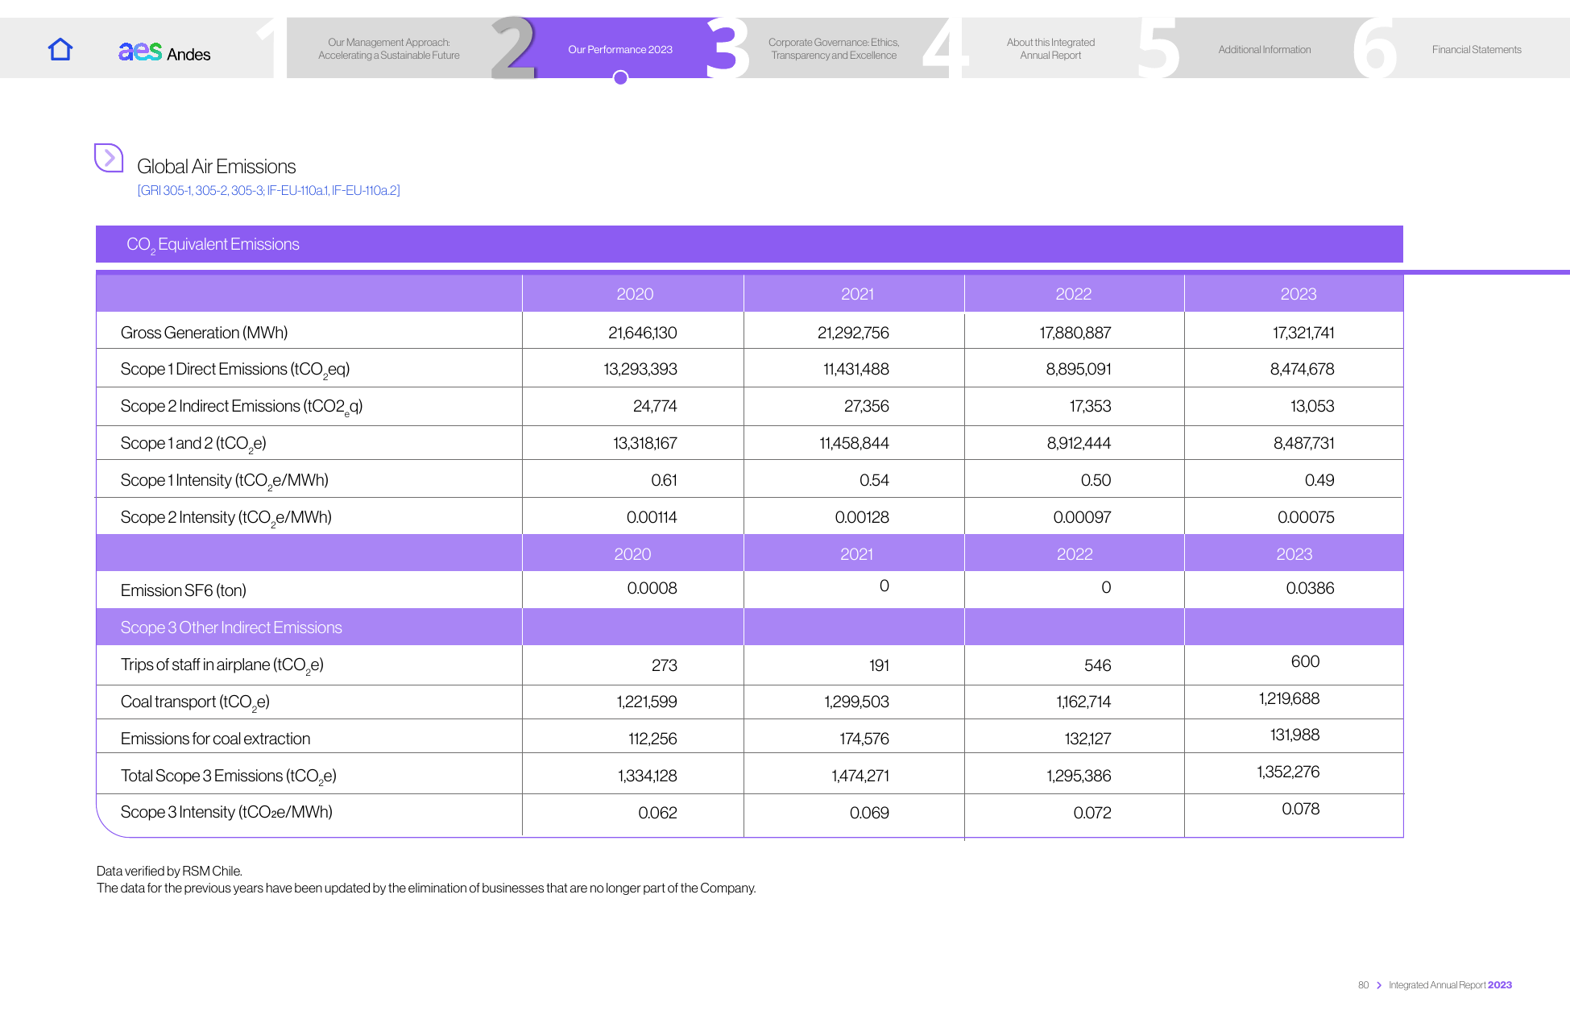The height and width of the screenshot is (1027, 1570).
Task: Click the value 0.0386
Action: (1310, 588)
